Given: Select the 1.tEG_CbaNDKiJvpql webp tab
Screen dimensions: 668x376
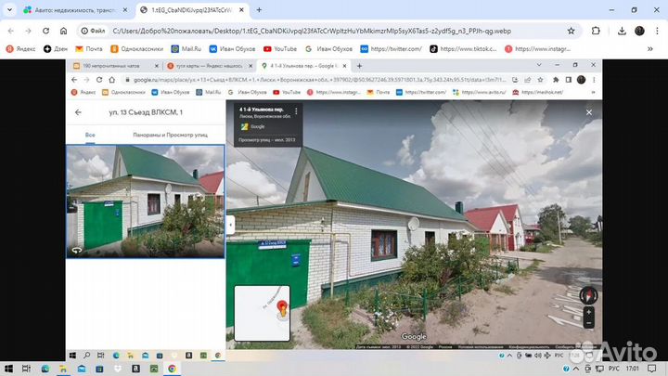Looking at the screenshot, I should click(192, 10).
